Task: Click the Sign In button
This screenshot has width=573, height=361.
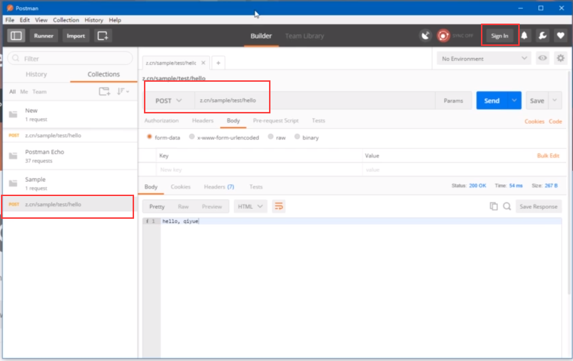Action: tap(499, 35)
